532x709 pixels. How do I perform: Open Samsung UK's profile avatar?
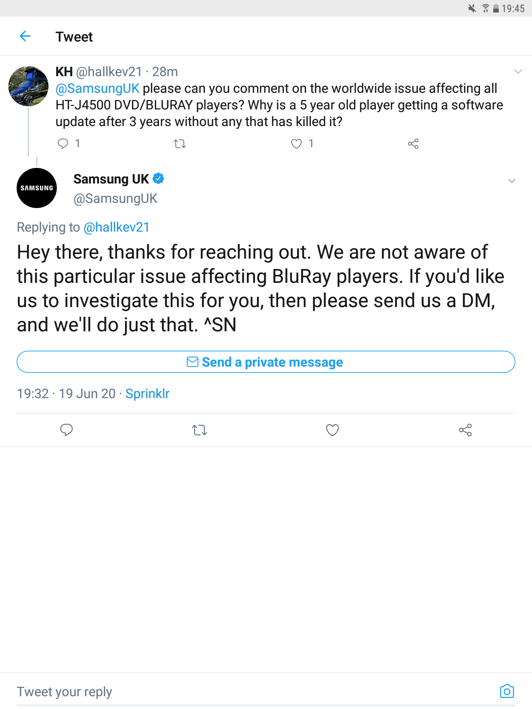(x=37, y=188)
